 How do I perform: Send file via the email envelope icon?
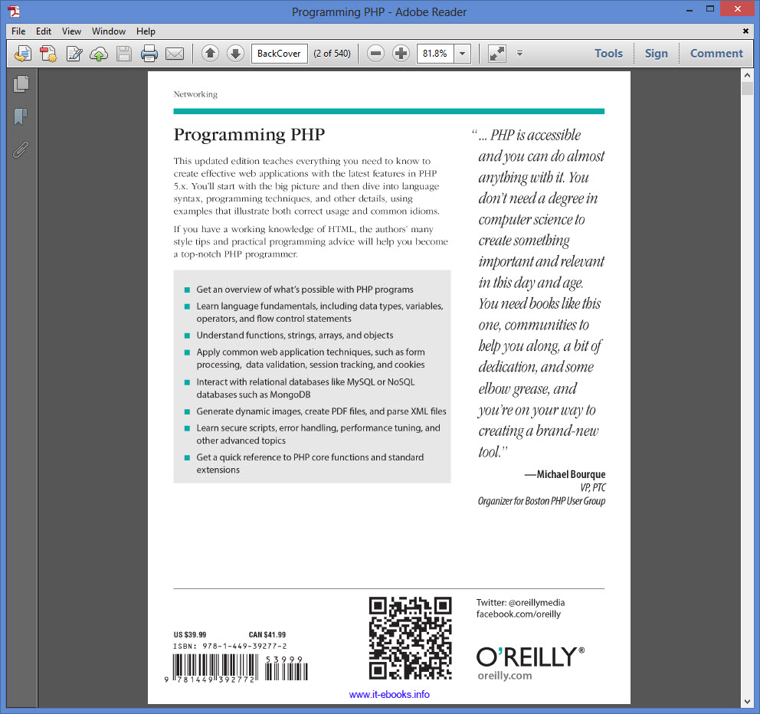click(175, 54)
